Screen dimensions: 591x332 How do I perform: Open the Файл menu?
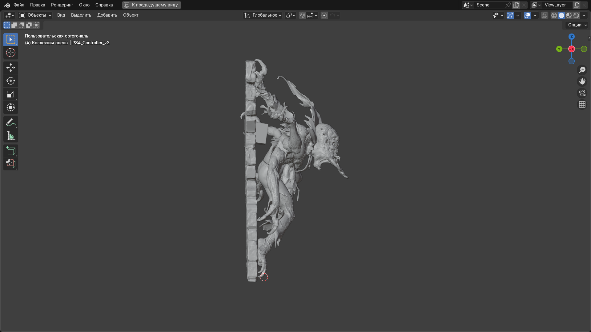click(19, 5)
